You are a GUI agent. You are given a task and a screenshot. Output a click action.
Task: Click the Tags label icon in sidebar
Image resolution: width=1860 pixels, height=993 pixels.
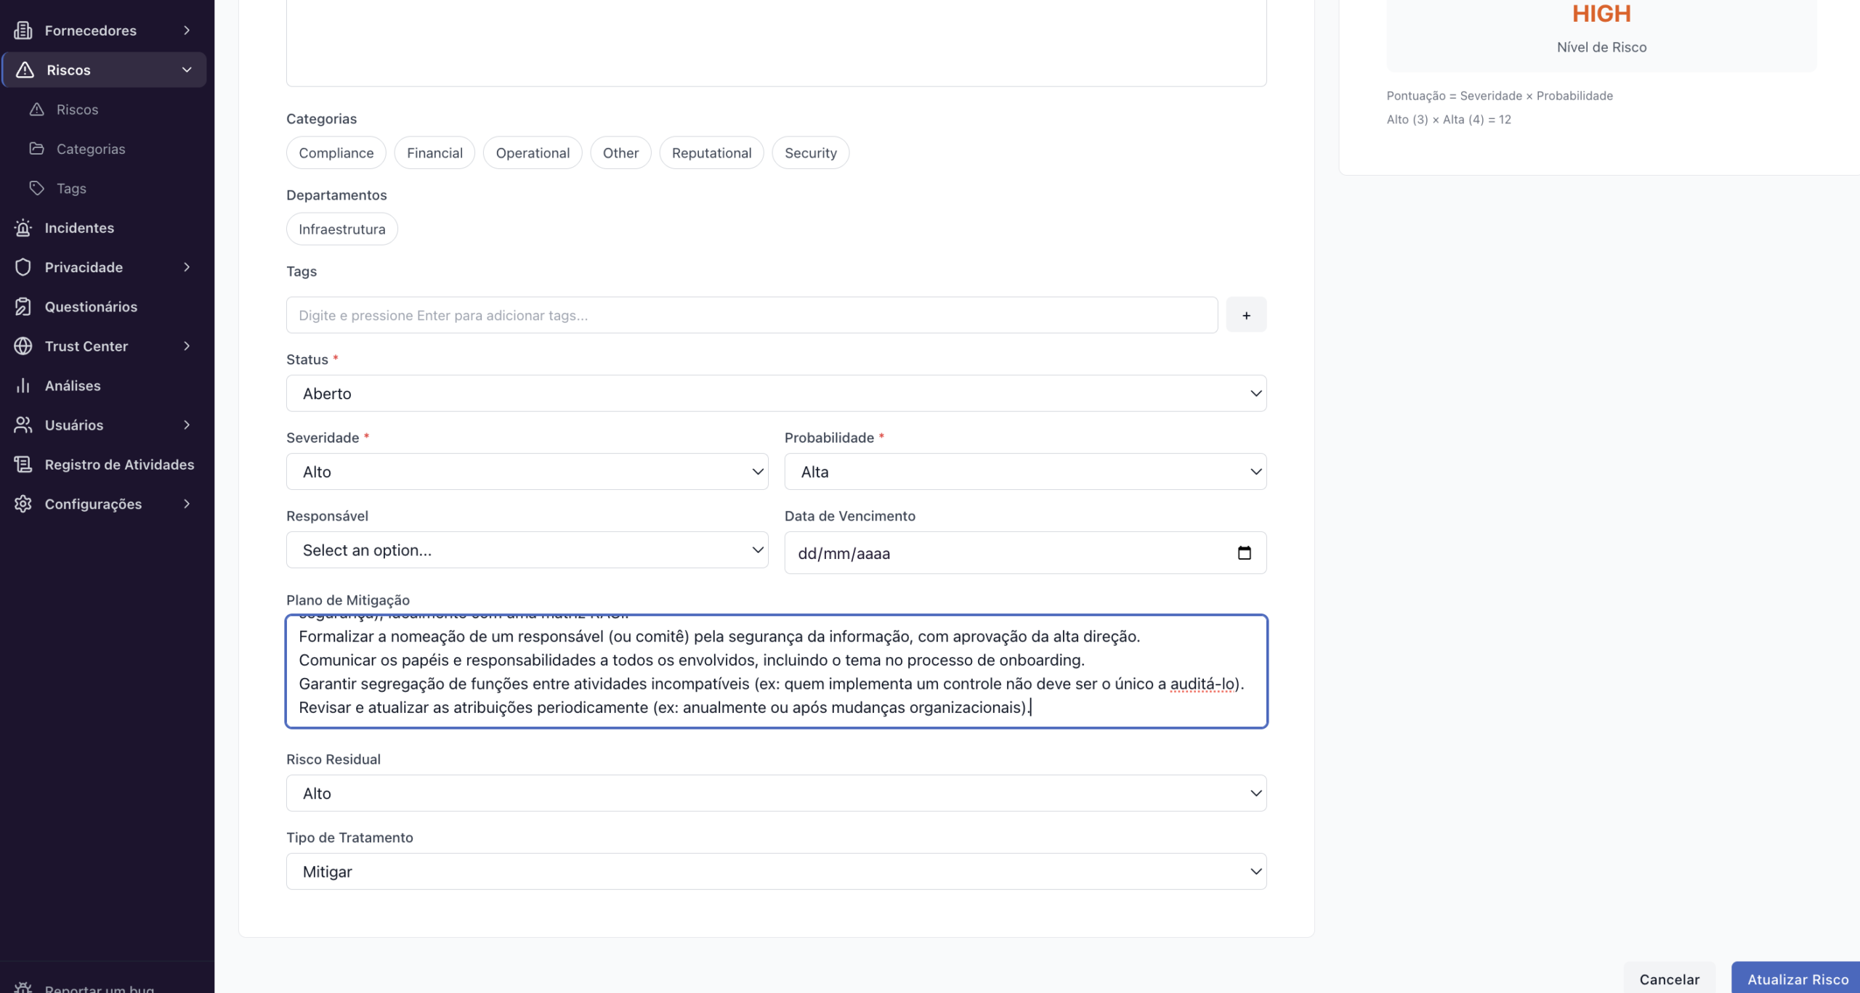pyautogui.click(x=37, y=188)
